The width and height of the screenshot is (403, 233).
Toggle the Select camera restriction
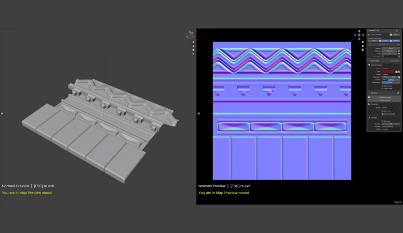point(373,41)
